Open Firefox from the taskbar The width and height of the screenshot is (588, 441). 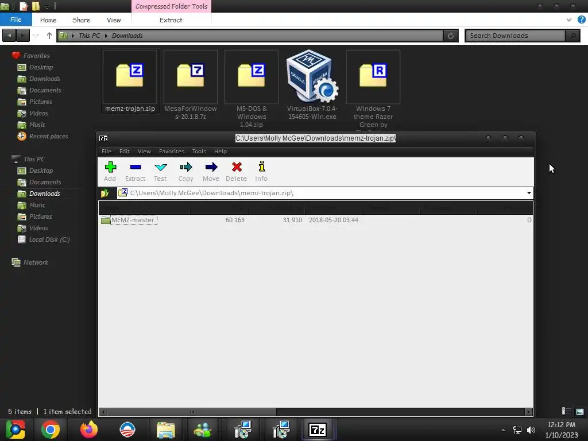[x=89, y=430]
